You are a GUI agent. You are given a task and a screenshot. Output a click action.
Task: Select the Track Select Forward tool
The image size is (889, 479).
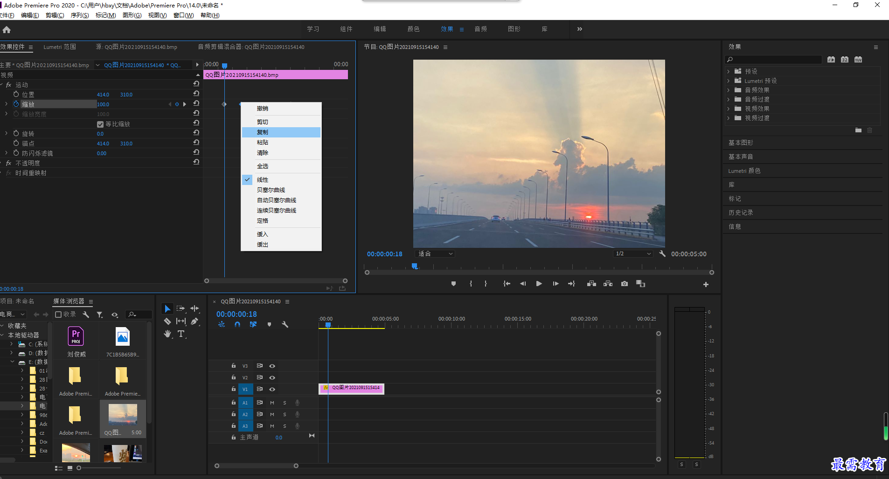181,308
